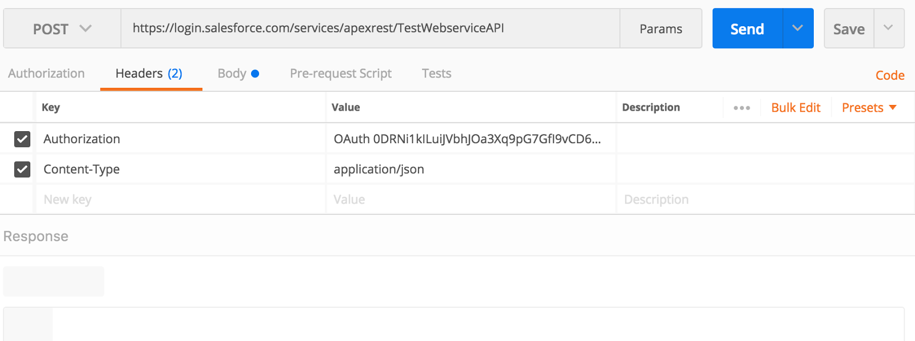This screenshot has width=915, height=341.
Task: Edit the application/json value field
Action: (470, 169)
